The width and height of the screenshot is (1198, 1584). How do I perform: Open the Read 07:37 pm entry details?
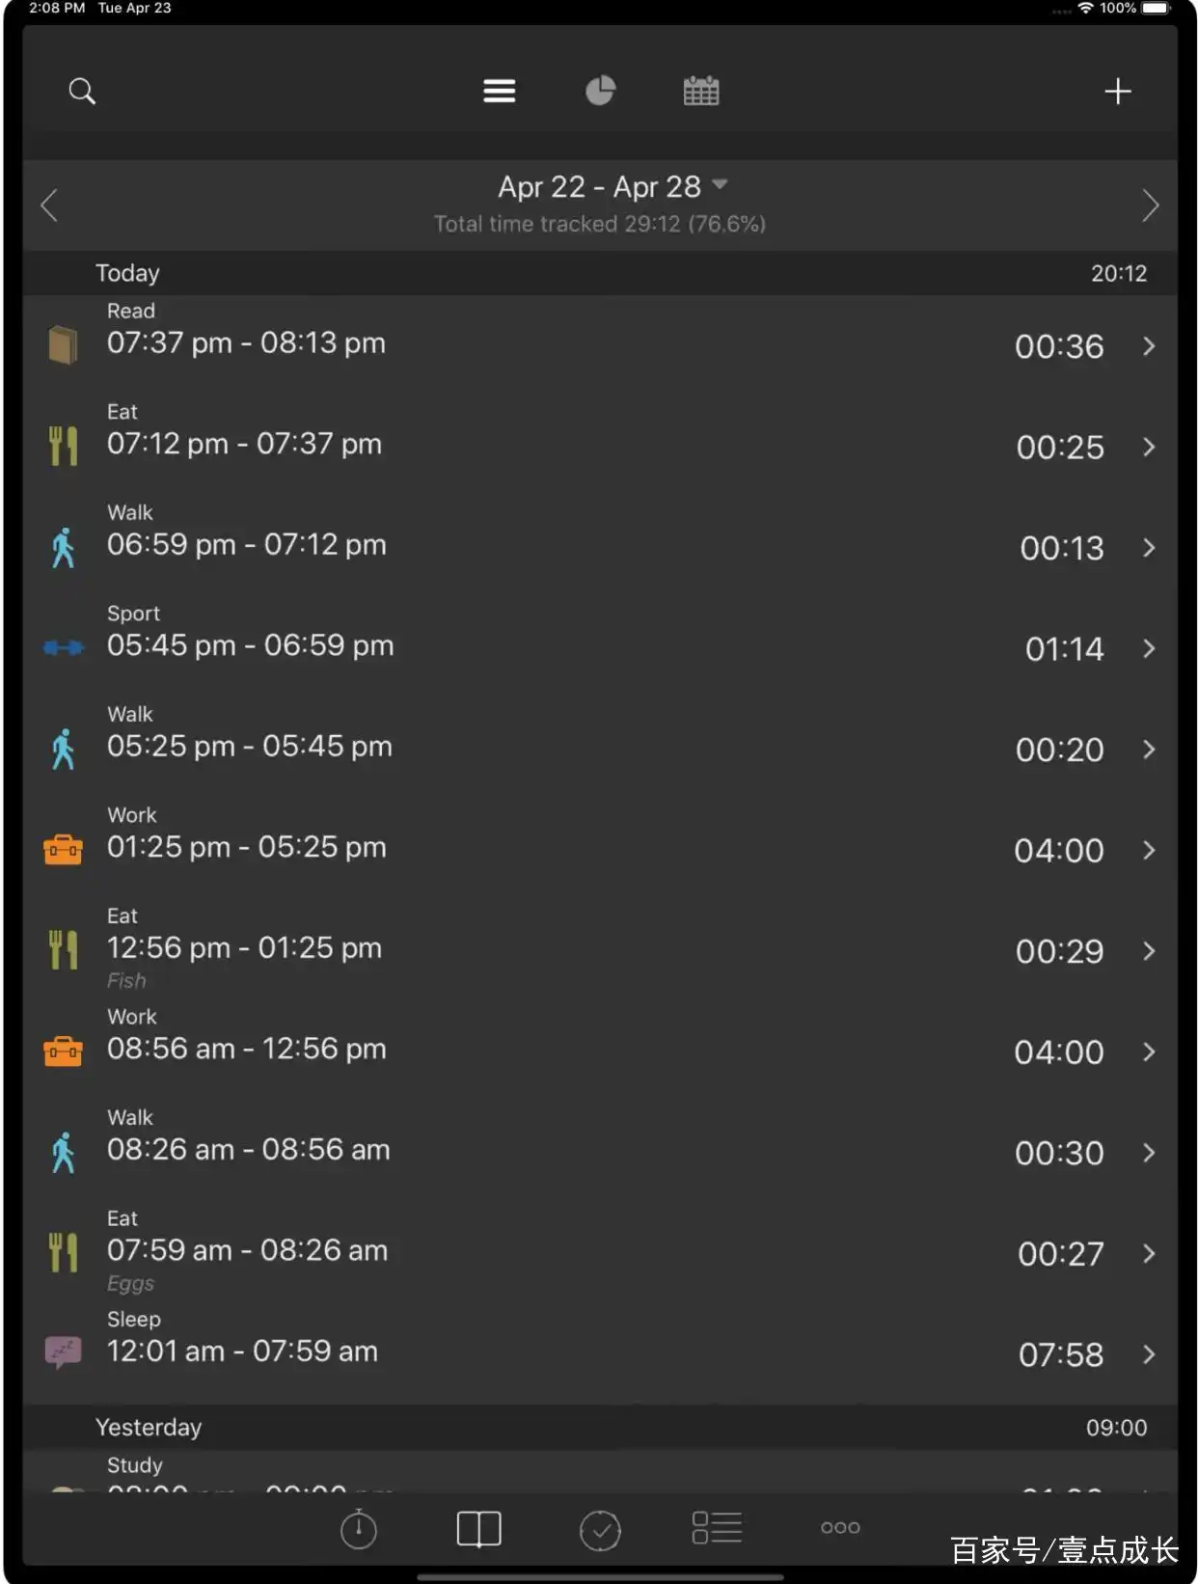[x=1148, y=346]
